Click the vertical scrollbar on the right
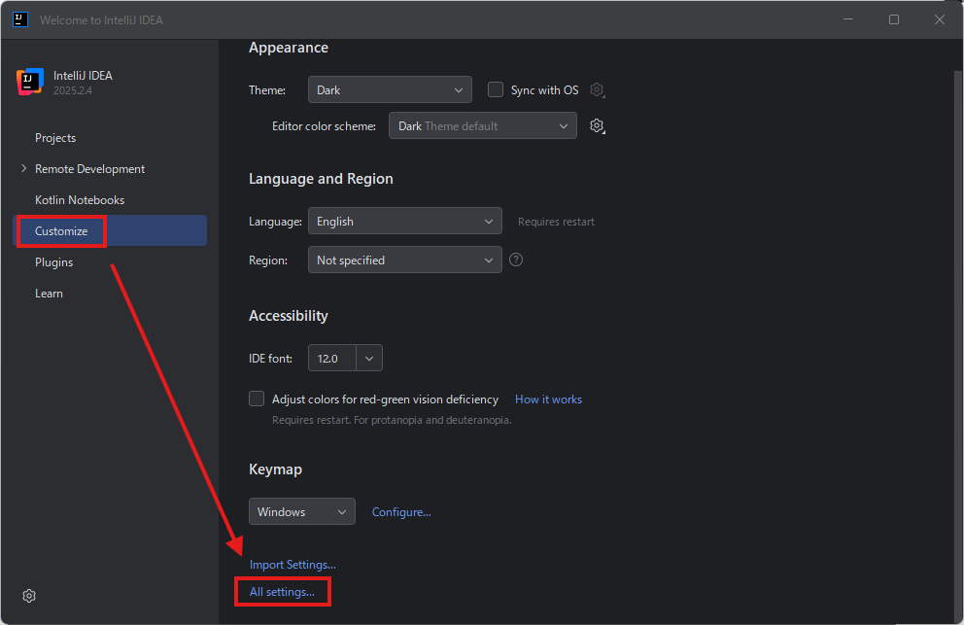 958,344
